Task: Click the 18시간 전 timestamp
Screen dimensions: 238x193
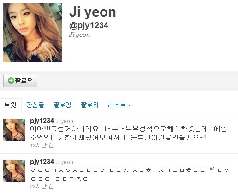Action: [x=42, y=146]
